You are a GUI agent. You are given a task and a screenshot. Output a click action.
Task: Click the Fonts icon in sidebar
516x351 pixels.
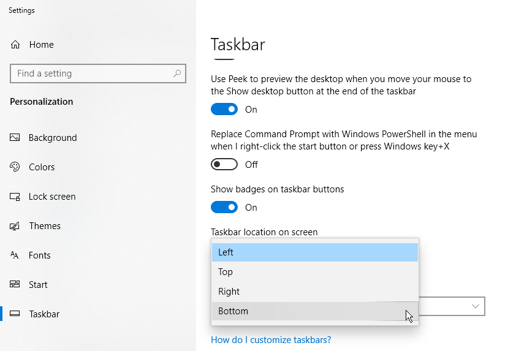click(15, 255)
